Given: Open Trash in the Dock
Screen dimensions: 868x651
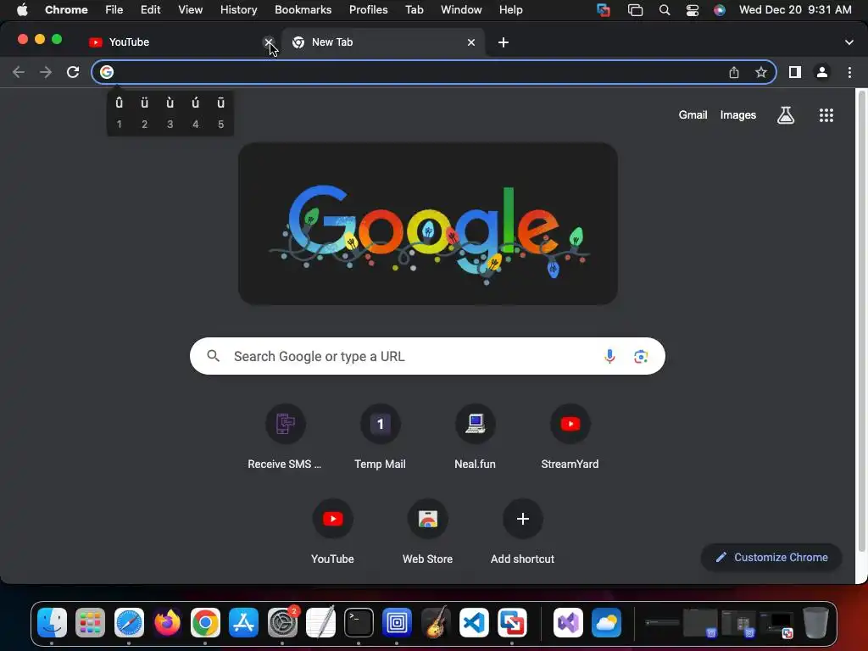Looking at the screenshot, I should [x=815, y=623].
